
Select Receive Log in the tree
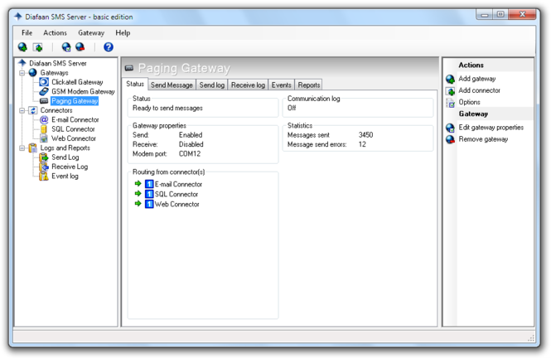[70, 167]
